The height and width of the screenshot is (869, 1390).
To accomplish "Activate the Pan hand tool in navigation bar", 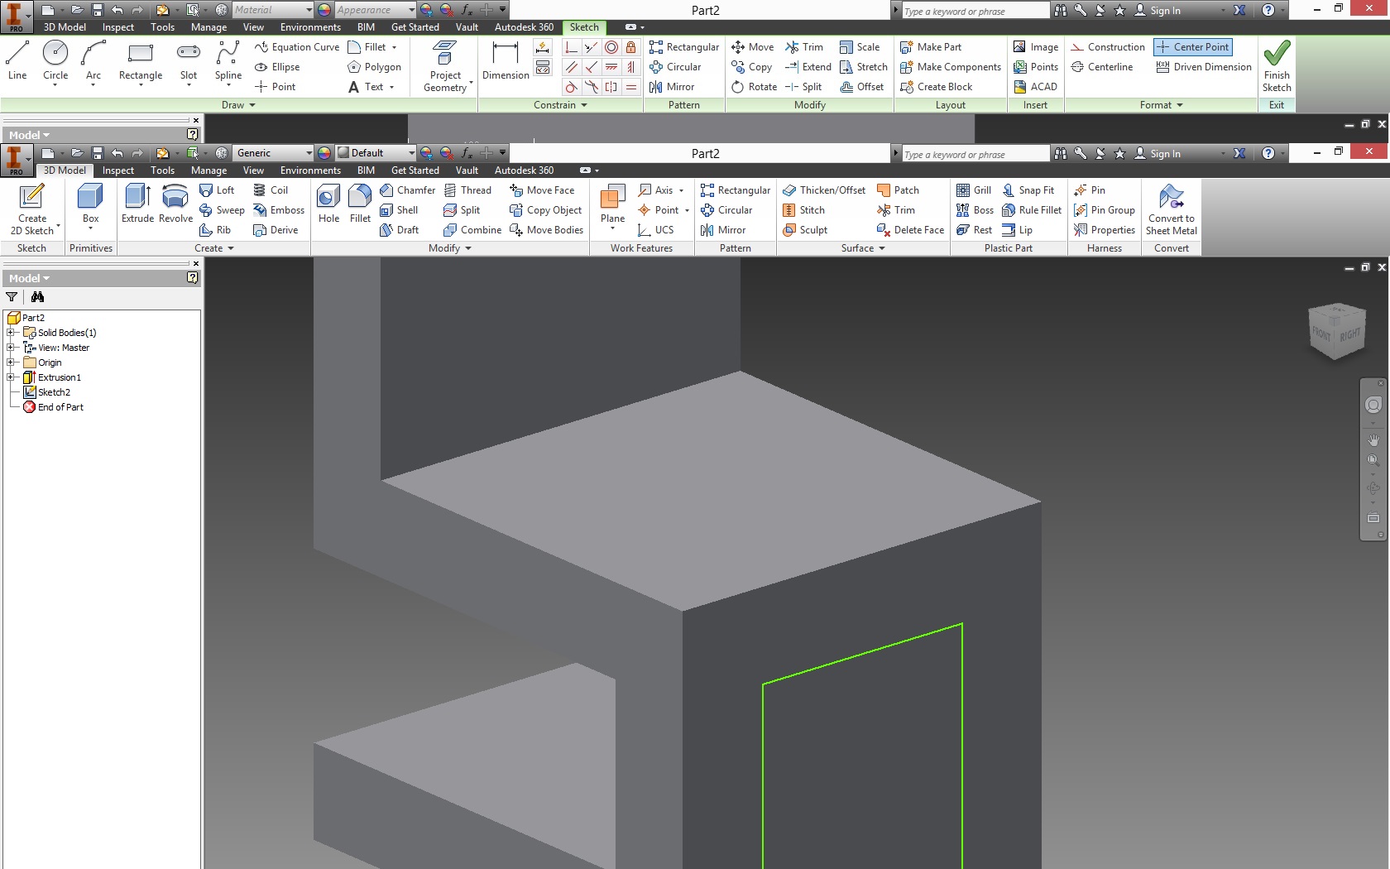I will point(1373,440).
